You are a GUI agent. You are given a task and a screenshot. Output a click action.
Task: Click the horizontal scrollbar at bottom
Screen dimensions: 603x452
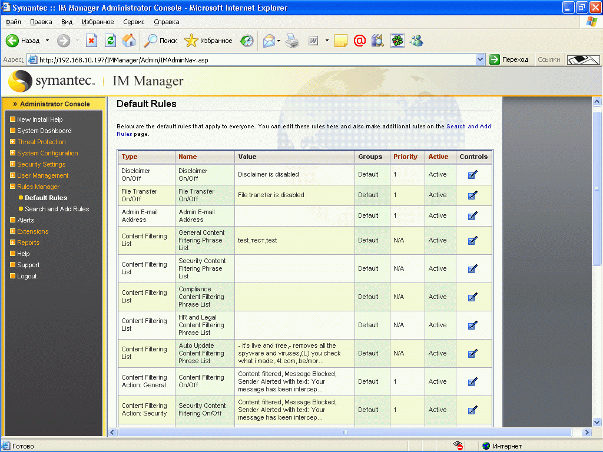click(x=346, y=433)
